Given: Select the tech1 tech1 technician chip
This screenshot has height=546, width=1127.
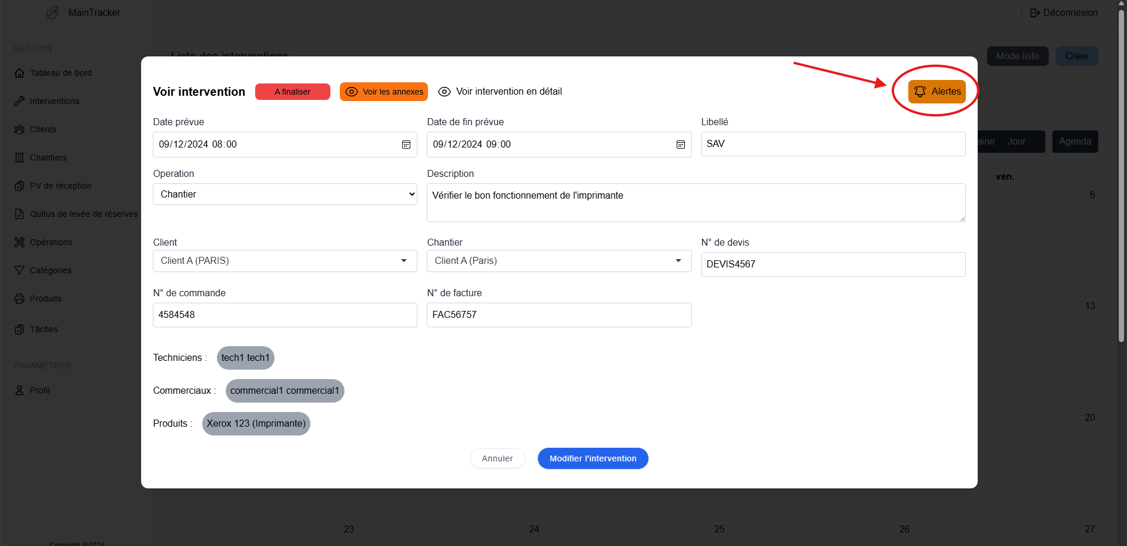Looking at the screenshot, I should tap(245, 358).
